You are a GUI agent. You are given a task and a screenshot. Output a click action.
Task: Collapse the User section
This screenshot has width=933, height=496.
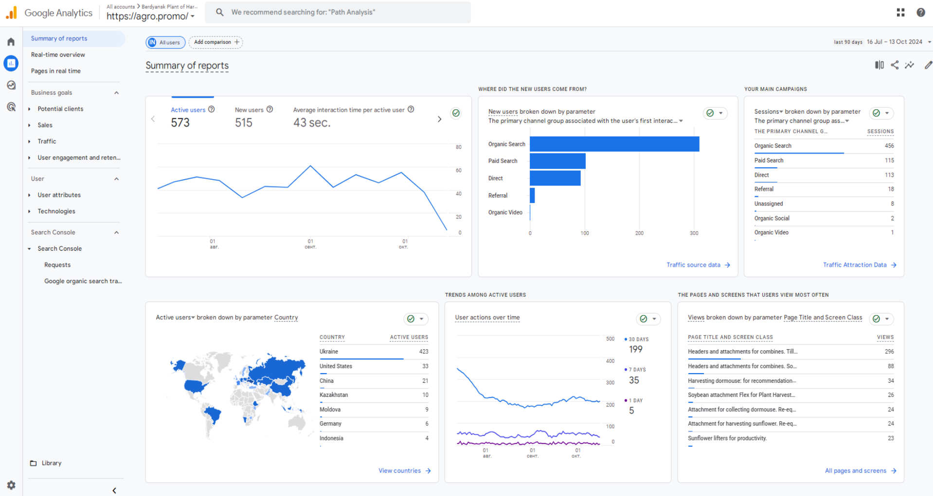click(x=116, y=179)
